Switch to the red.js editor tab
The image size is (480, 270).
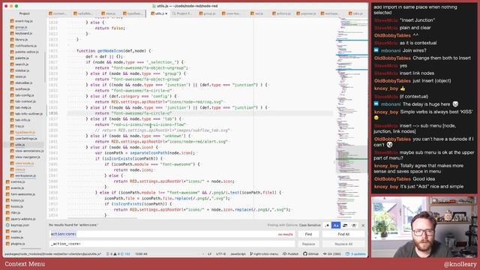coord(256,13)
